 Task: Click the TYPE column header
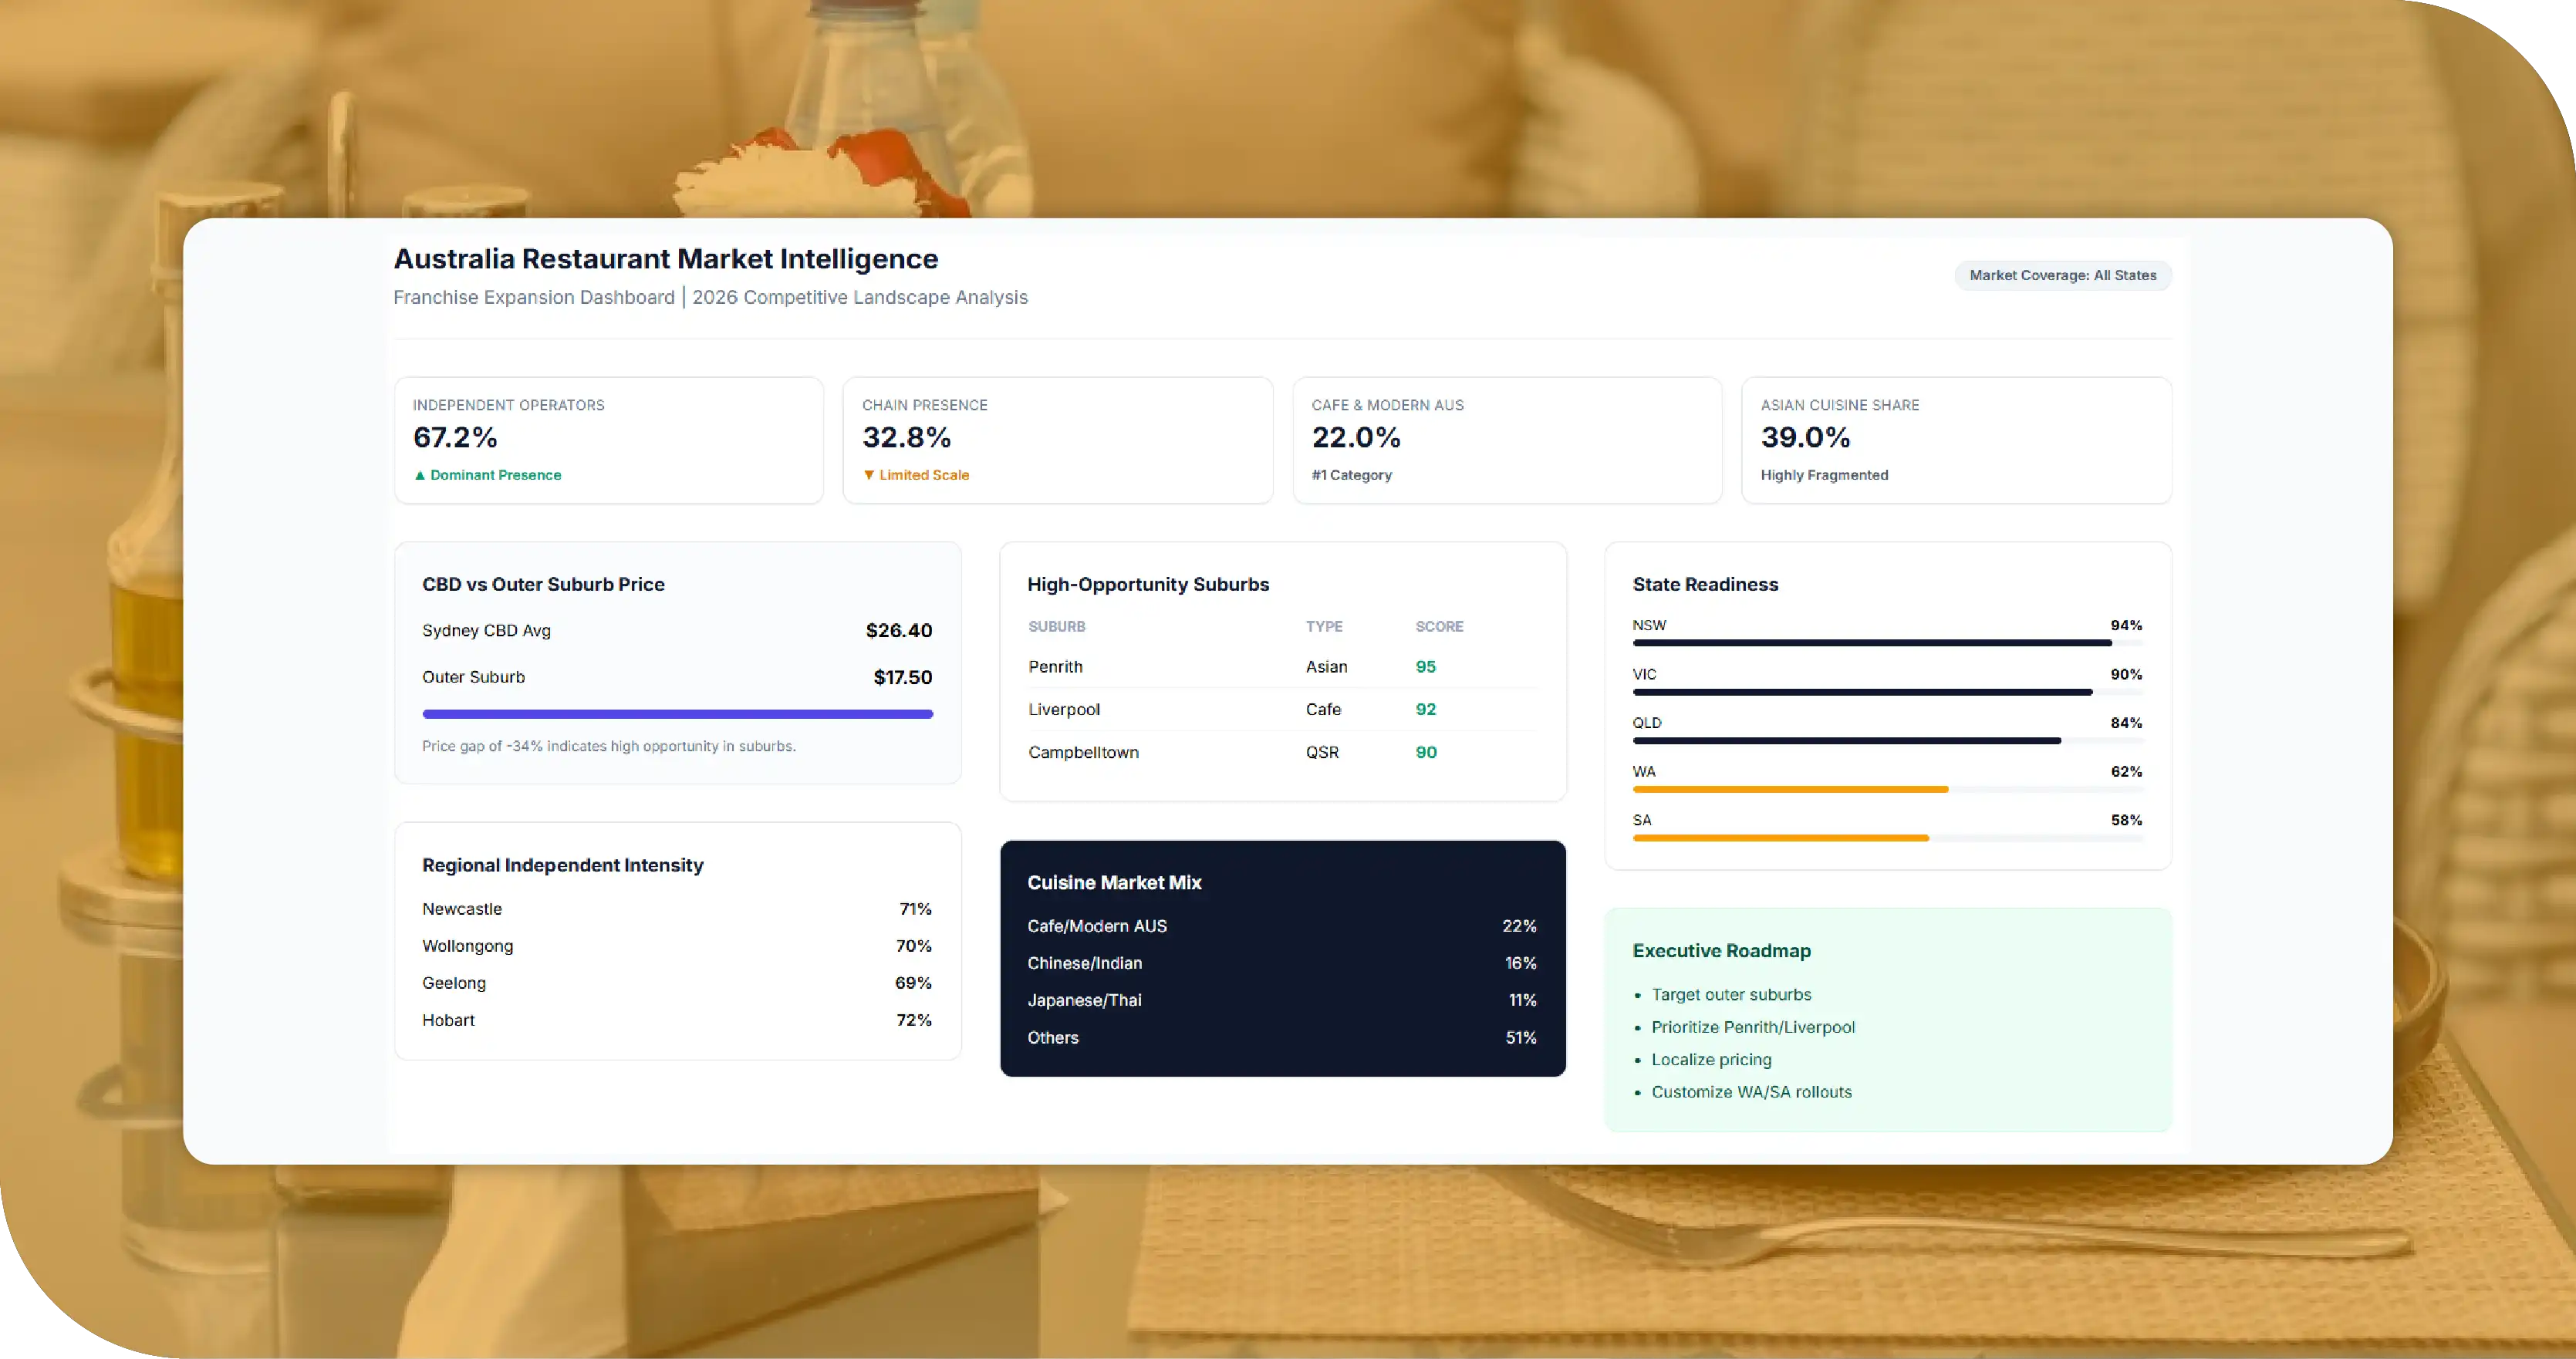pos(1323,626)
